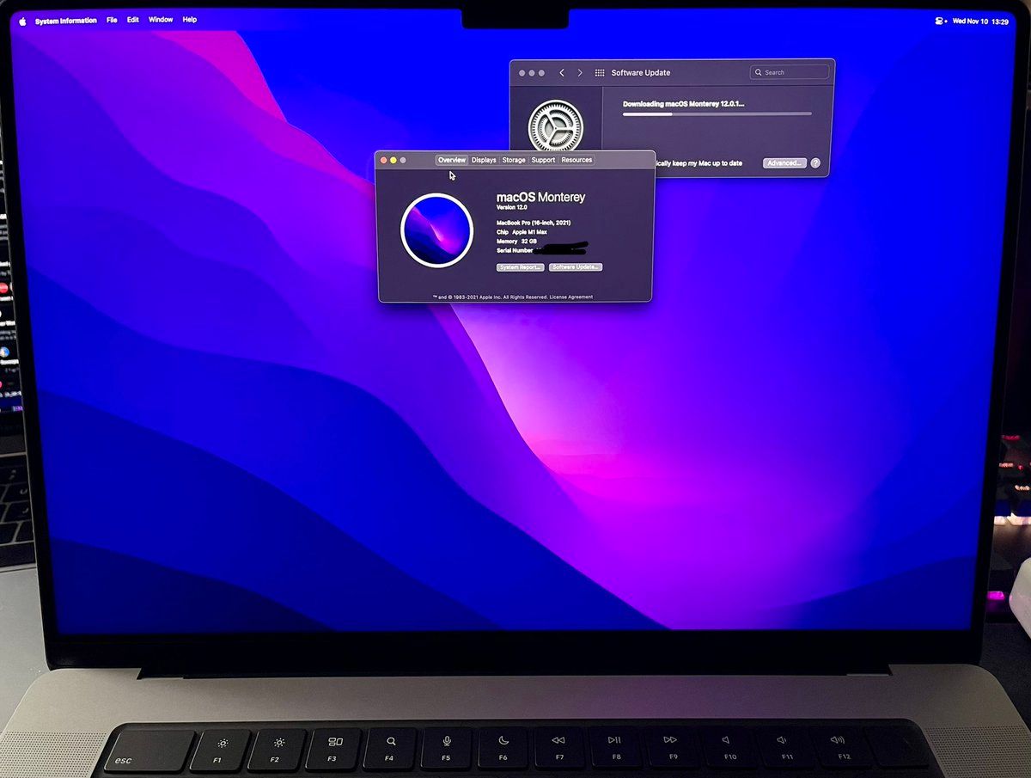Switch to the Support tab
This screenshot has width=1031, height=778.
click(543, 160)
